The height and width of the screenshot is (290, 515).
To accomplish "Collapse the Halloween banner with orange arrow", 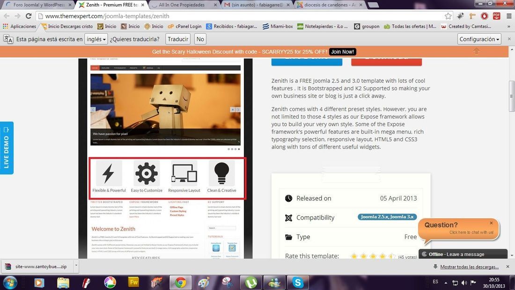I will [x=476, y=51].
